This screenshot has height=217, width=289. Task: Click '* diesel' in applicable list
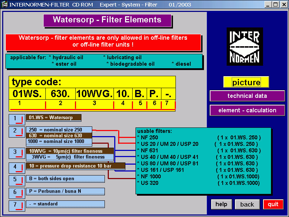click(x=181, y=64)
